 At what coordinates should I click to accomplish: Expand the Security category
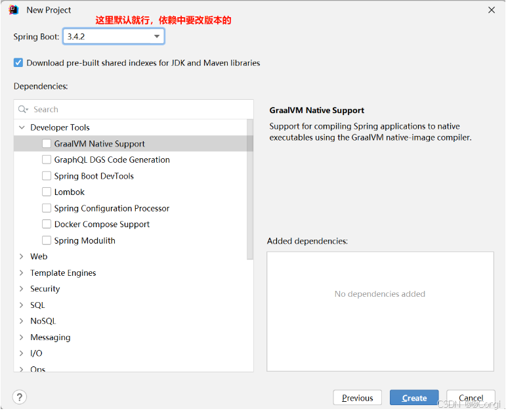point(22,289)
